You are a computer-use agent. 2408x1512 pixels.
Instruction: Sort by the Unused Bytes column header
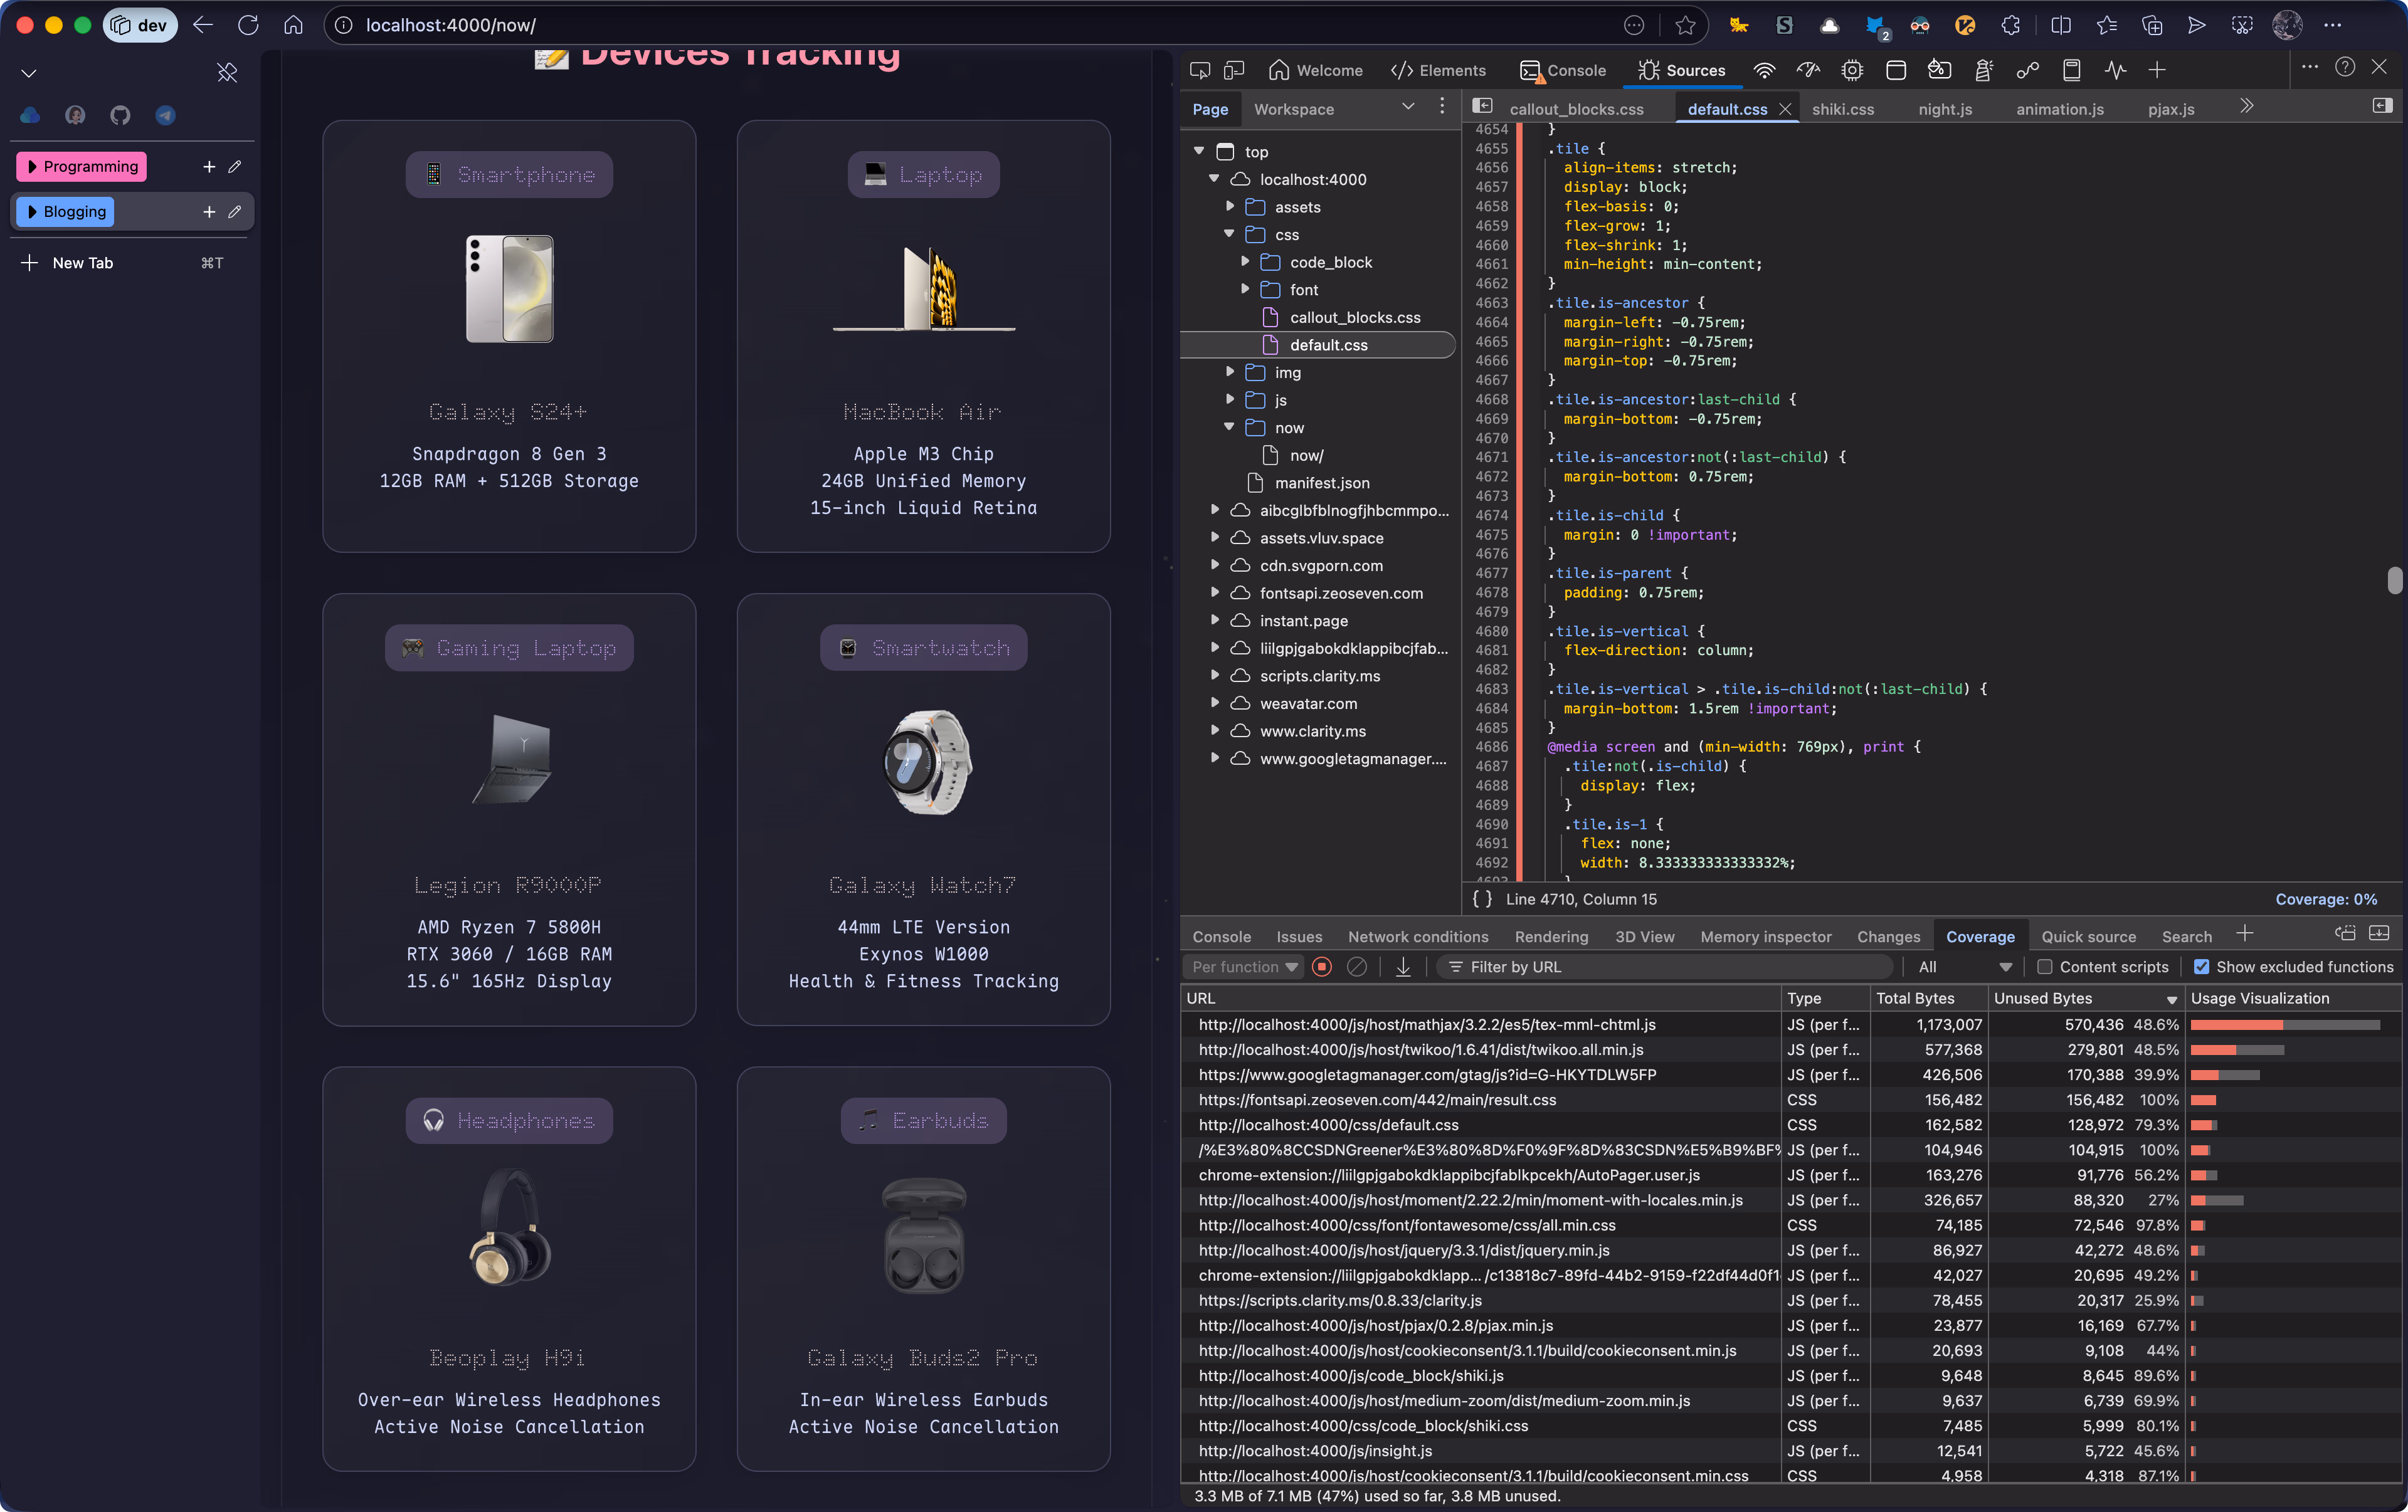[2043, 997]
